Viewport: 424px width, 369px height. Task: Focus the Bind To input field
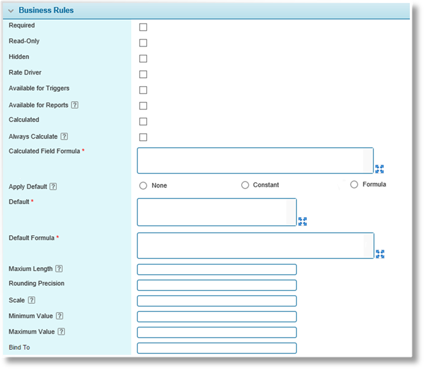(217, 348)
